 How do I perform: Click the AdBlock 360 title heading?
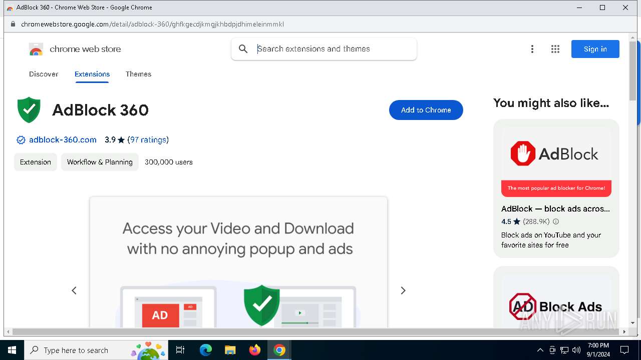[x=100, y=110]
